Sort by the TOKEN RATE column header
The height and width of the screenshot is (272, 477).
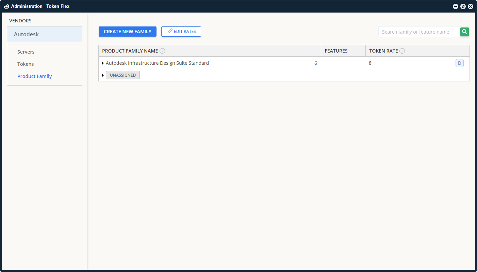point(383,51)
